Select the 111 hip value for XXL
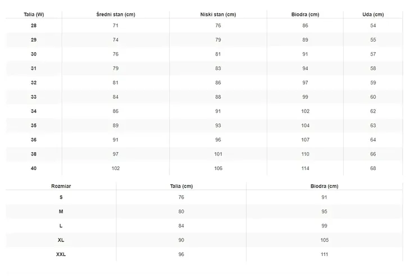 pos(324,254)
